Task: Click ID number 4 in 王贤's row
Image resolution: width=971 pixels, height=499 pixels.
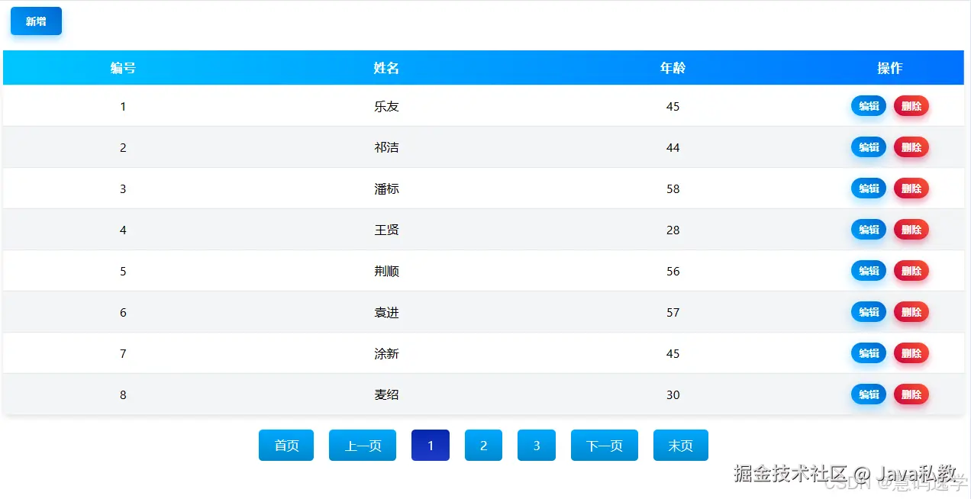Action: point(123,230)
